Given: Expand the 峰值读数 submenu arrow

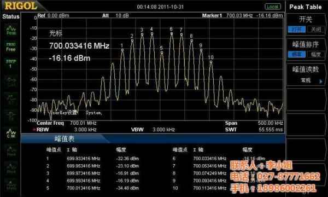Looking at the screenshot, I should click(321, 82).
